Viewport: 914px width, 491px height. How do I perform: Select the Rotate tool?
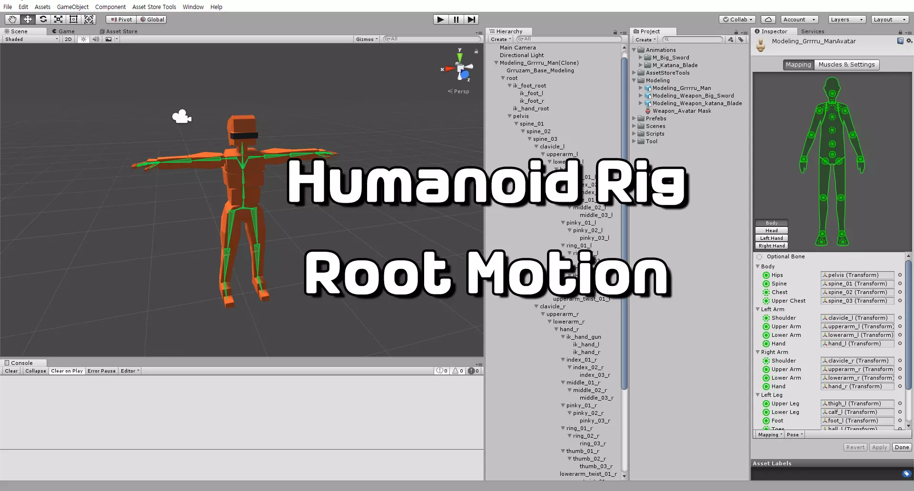(x=43, y=20)
